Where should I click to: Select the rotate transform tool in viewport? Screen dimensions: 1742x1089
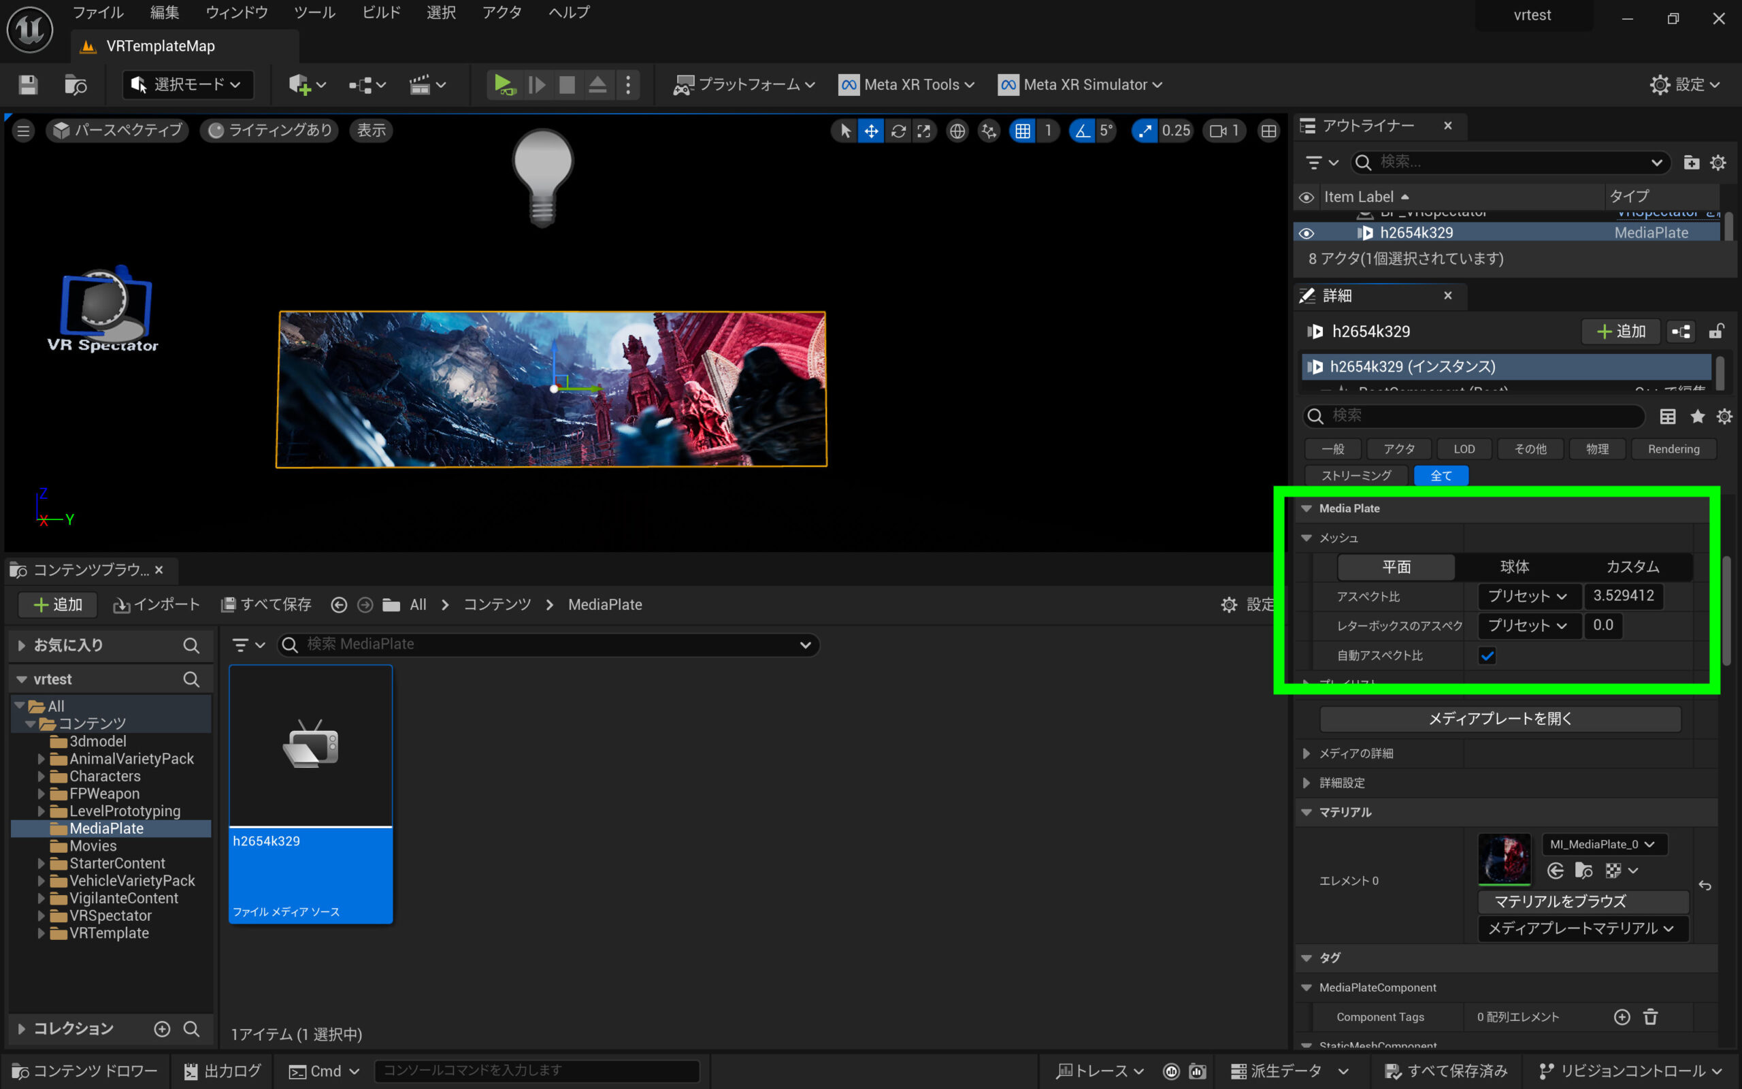pyautogui.click(x=898, y=131)
